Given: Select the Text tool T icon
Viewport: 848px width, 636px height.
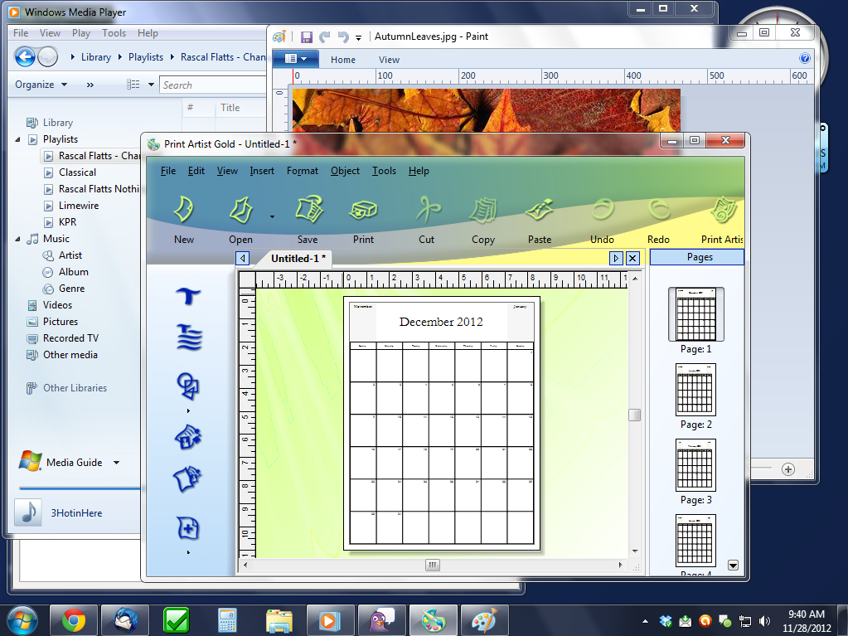Looking at the screenshot, I should tap(188, 296).
